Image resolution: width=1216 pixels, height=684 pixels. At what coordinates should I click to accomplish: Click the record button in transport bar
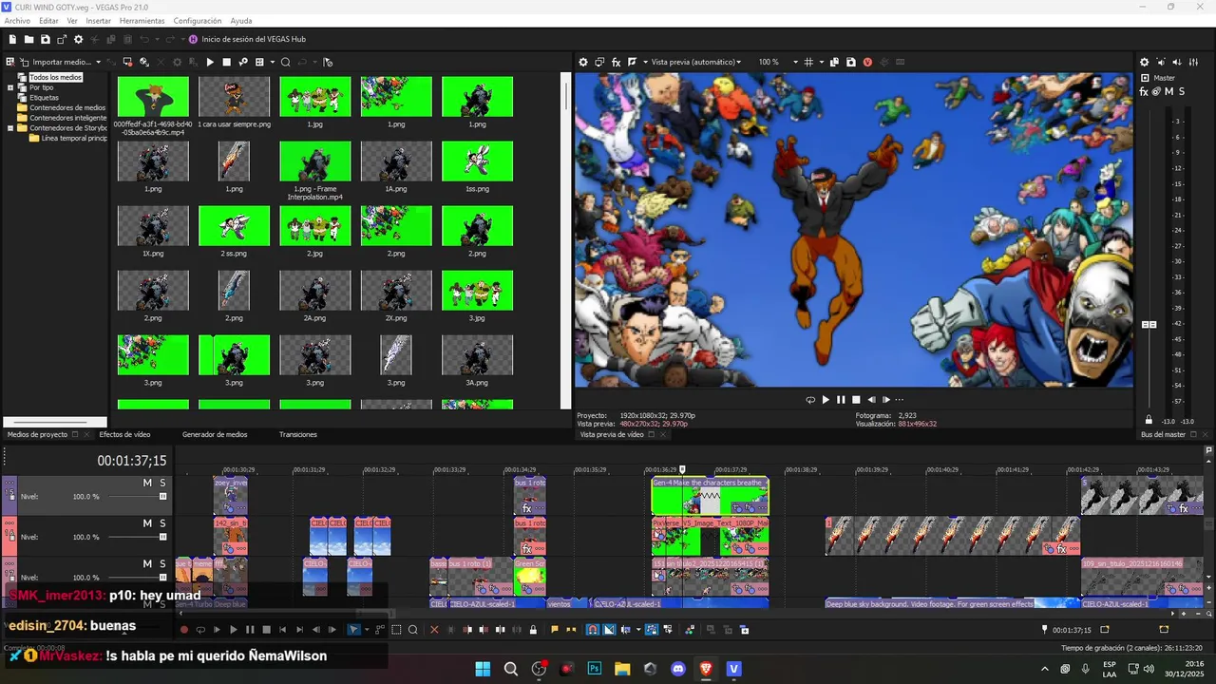(184, 630)
